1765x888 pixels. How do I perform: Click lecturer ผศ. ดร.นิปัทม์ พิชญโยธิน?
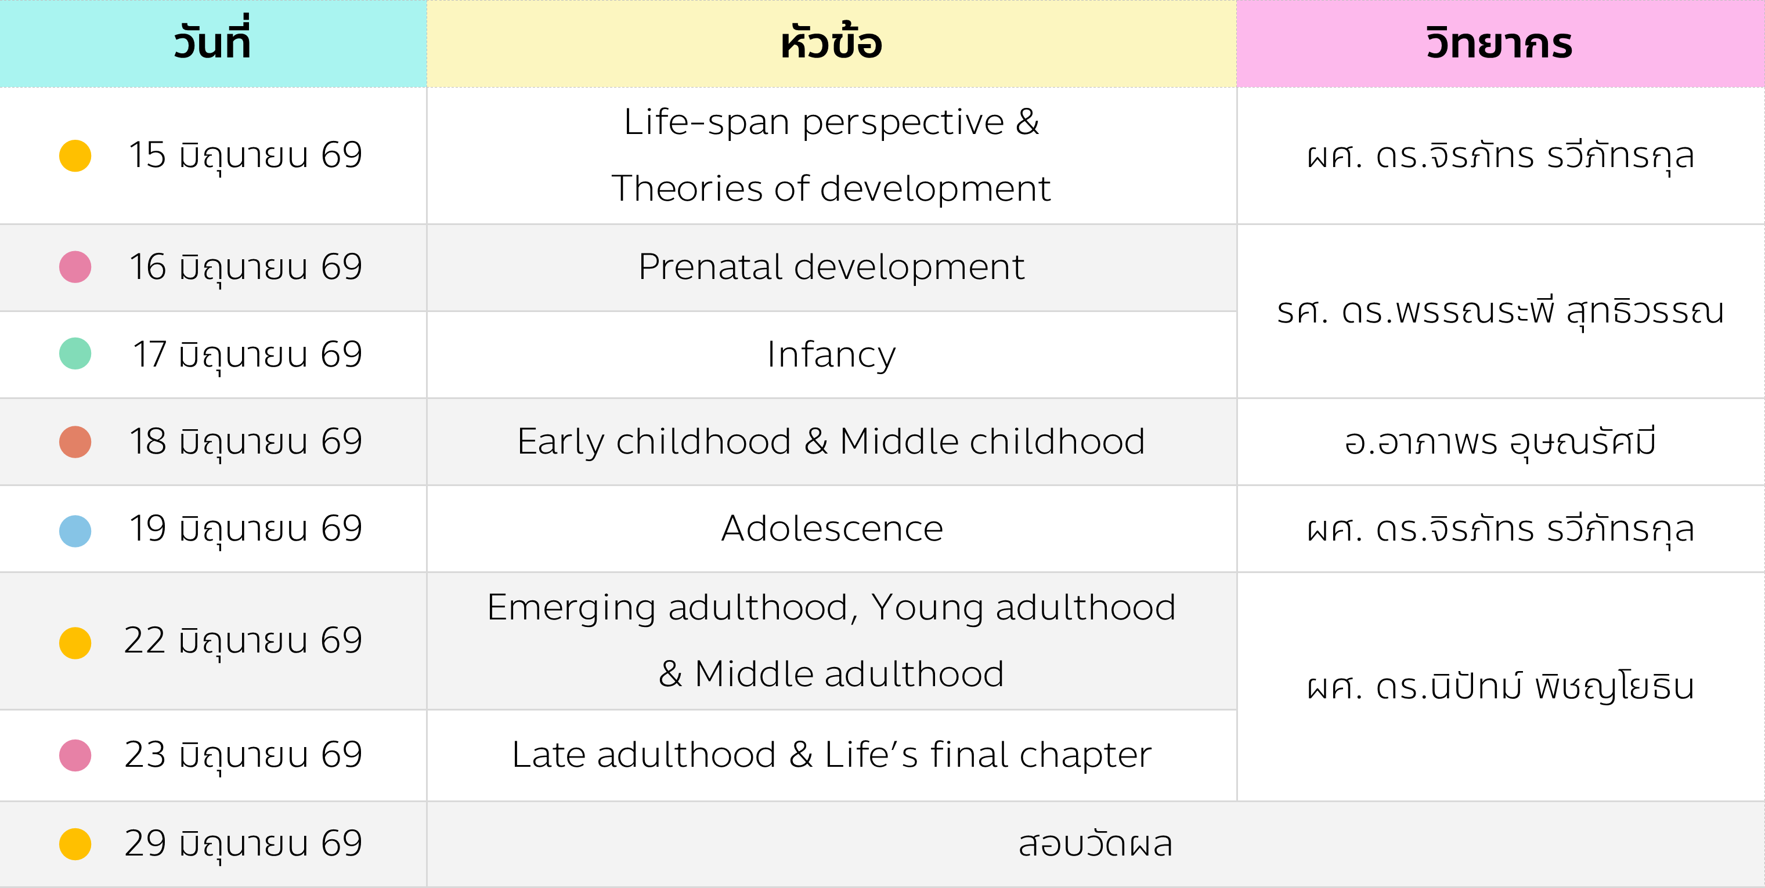1500,687
